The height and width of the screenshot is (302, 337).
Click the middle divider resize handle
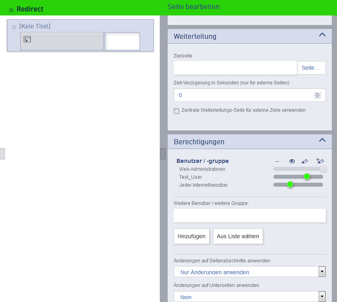coord(163,154)
